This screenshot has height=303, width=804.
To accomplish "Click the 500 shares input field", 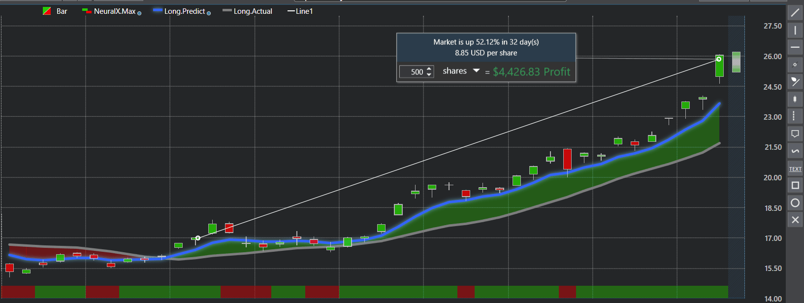I will click(413, 72).
